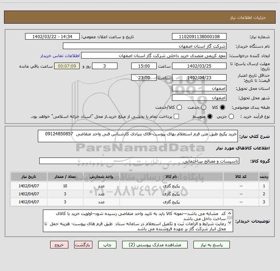Click the date 1402/04/07 in row 1
The height and width of the screenshot is (271, 280).
pos(29,186)
